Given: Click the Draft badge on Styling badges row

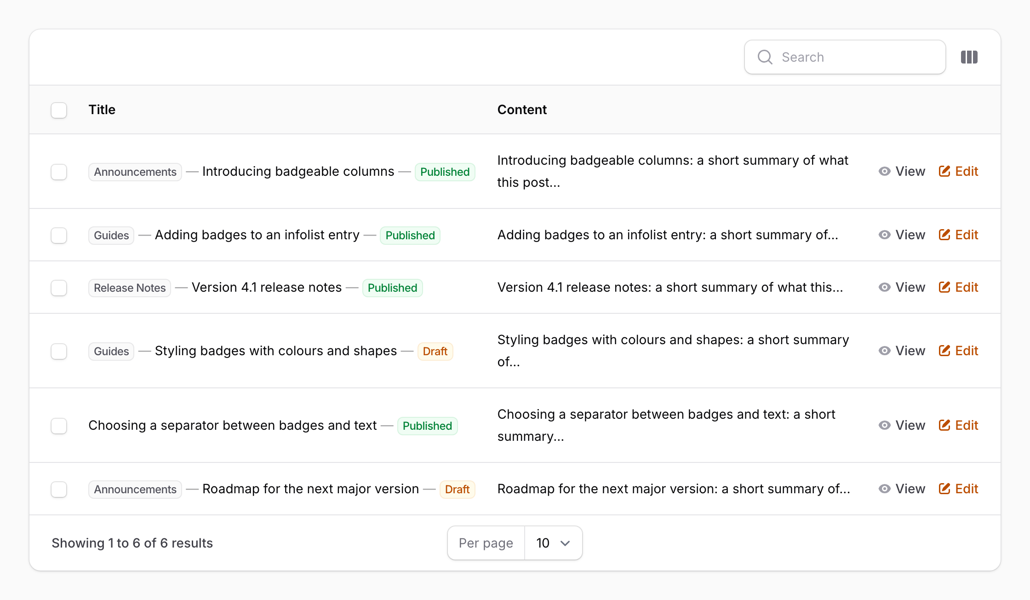Looking at the screenshot, I should [435, 351].
